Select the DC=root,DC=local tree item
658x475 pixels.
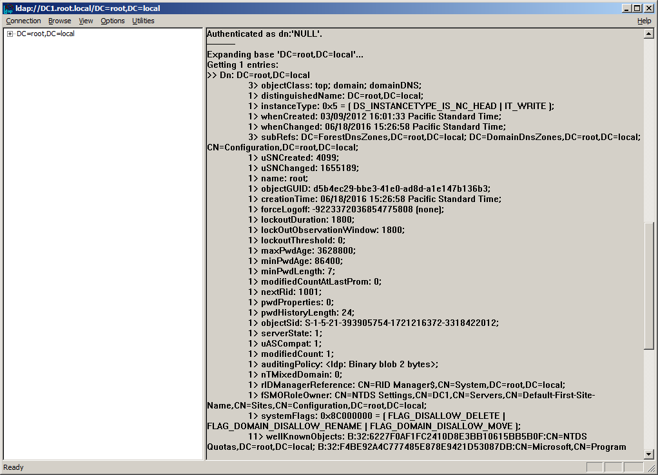45,34
